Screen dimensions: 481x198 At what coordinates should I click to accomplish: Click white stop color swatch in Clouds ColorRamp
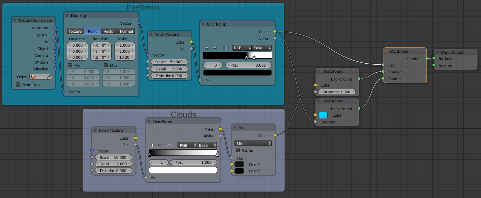183,170
